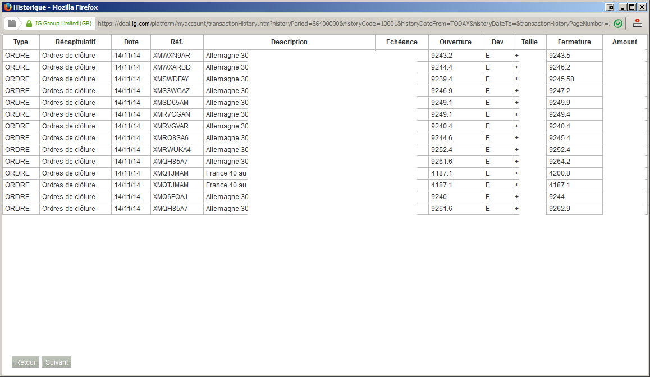This screenshot has height=377, width=650.
Task: Click closing price 9262.9
Action: click(560, 208)
